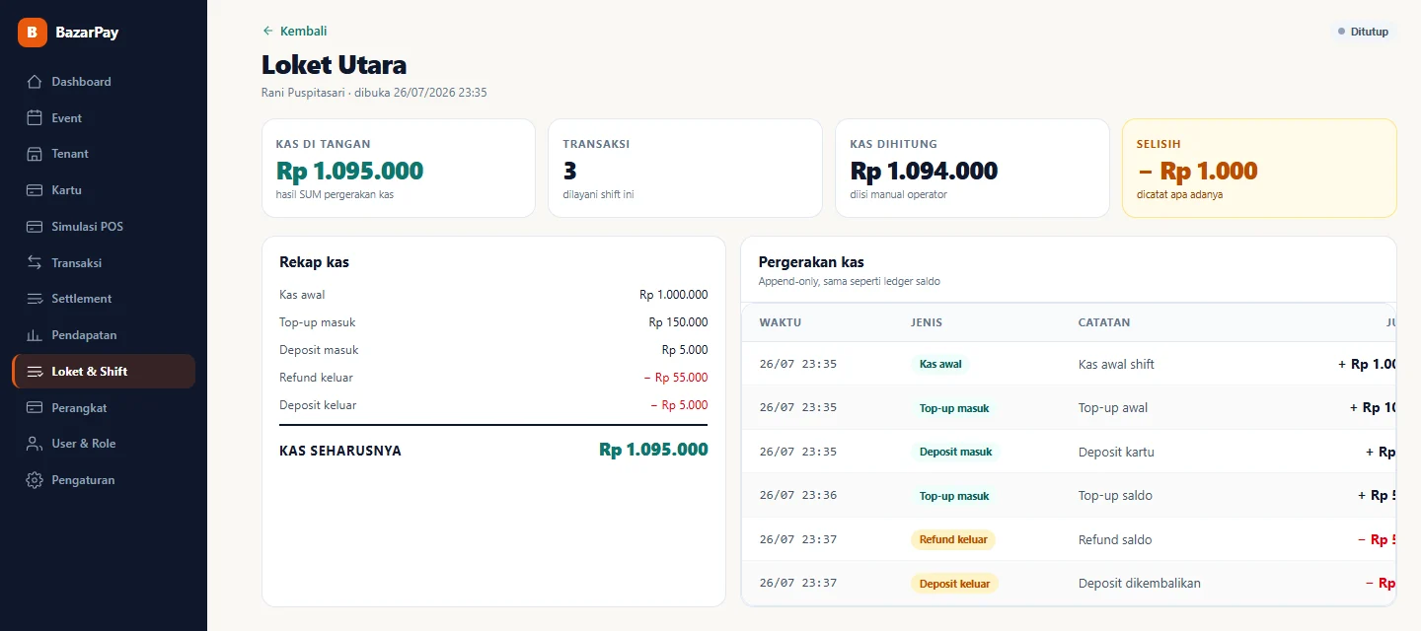This screenshot has width=1421, height=631.
Task: Click the Tenant store icon
Action: pyautogui.click(x=35, y=154)
